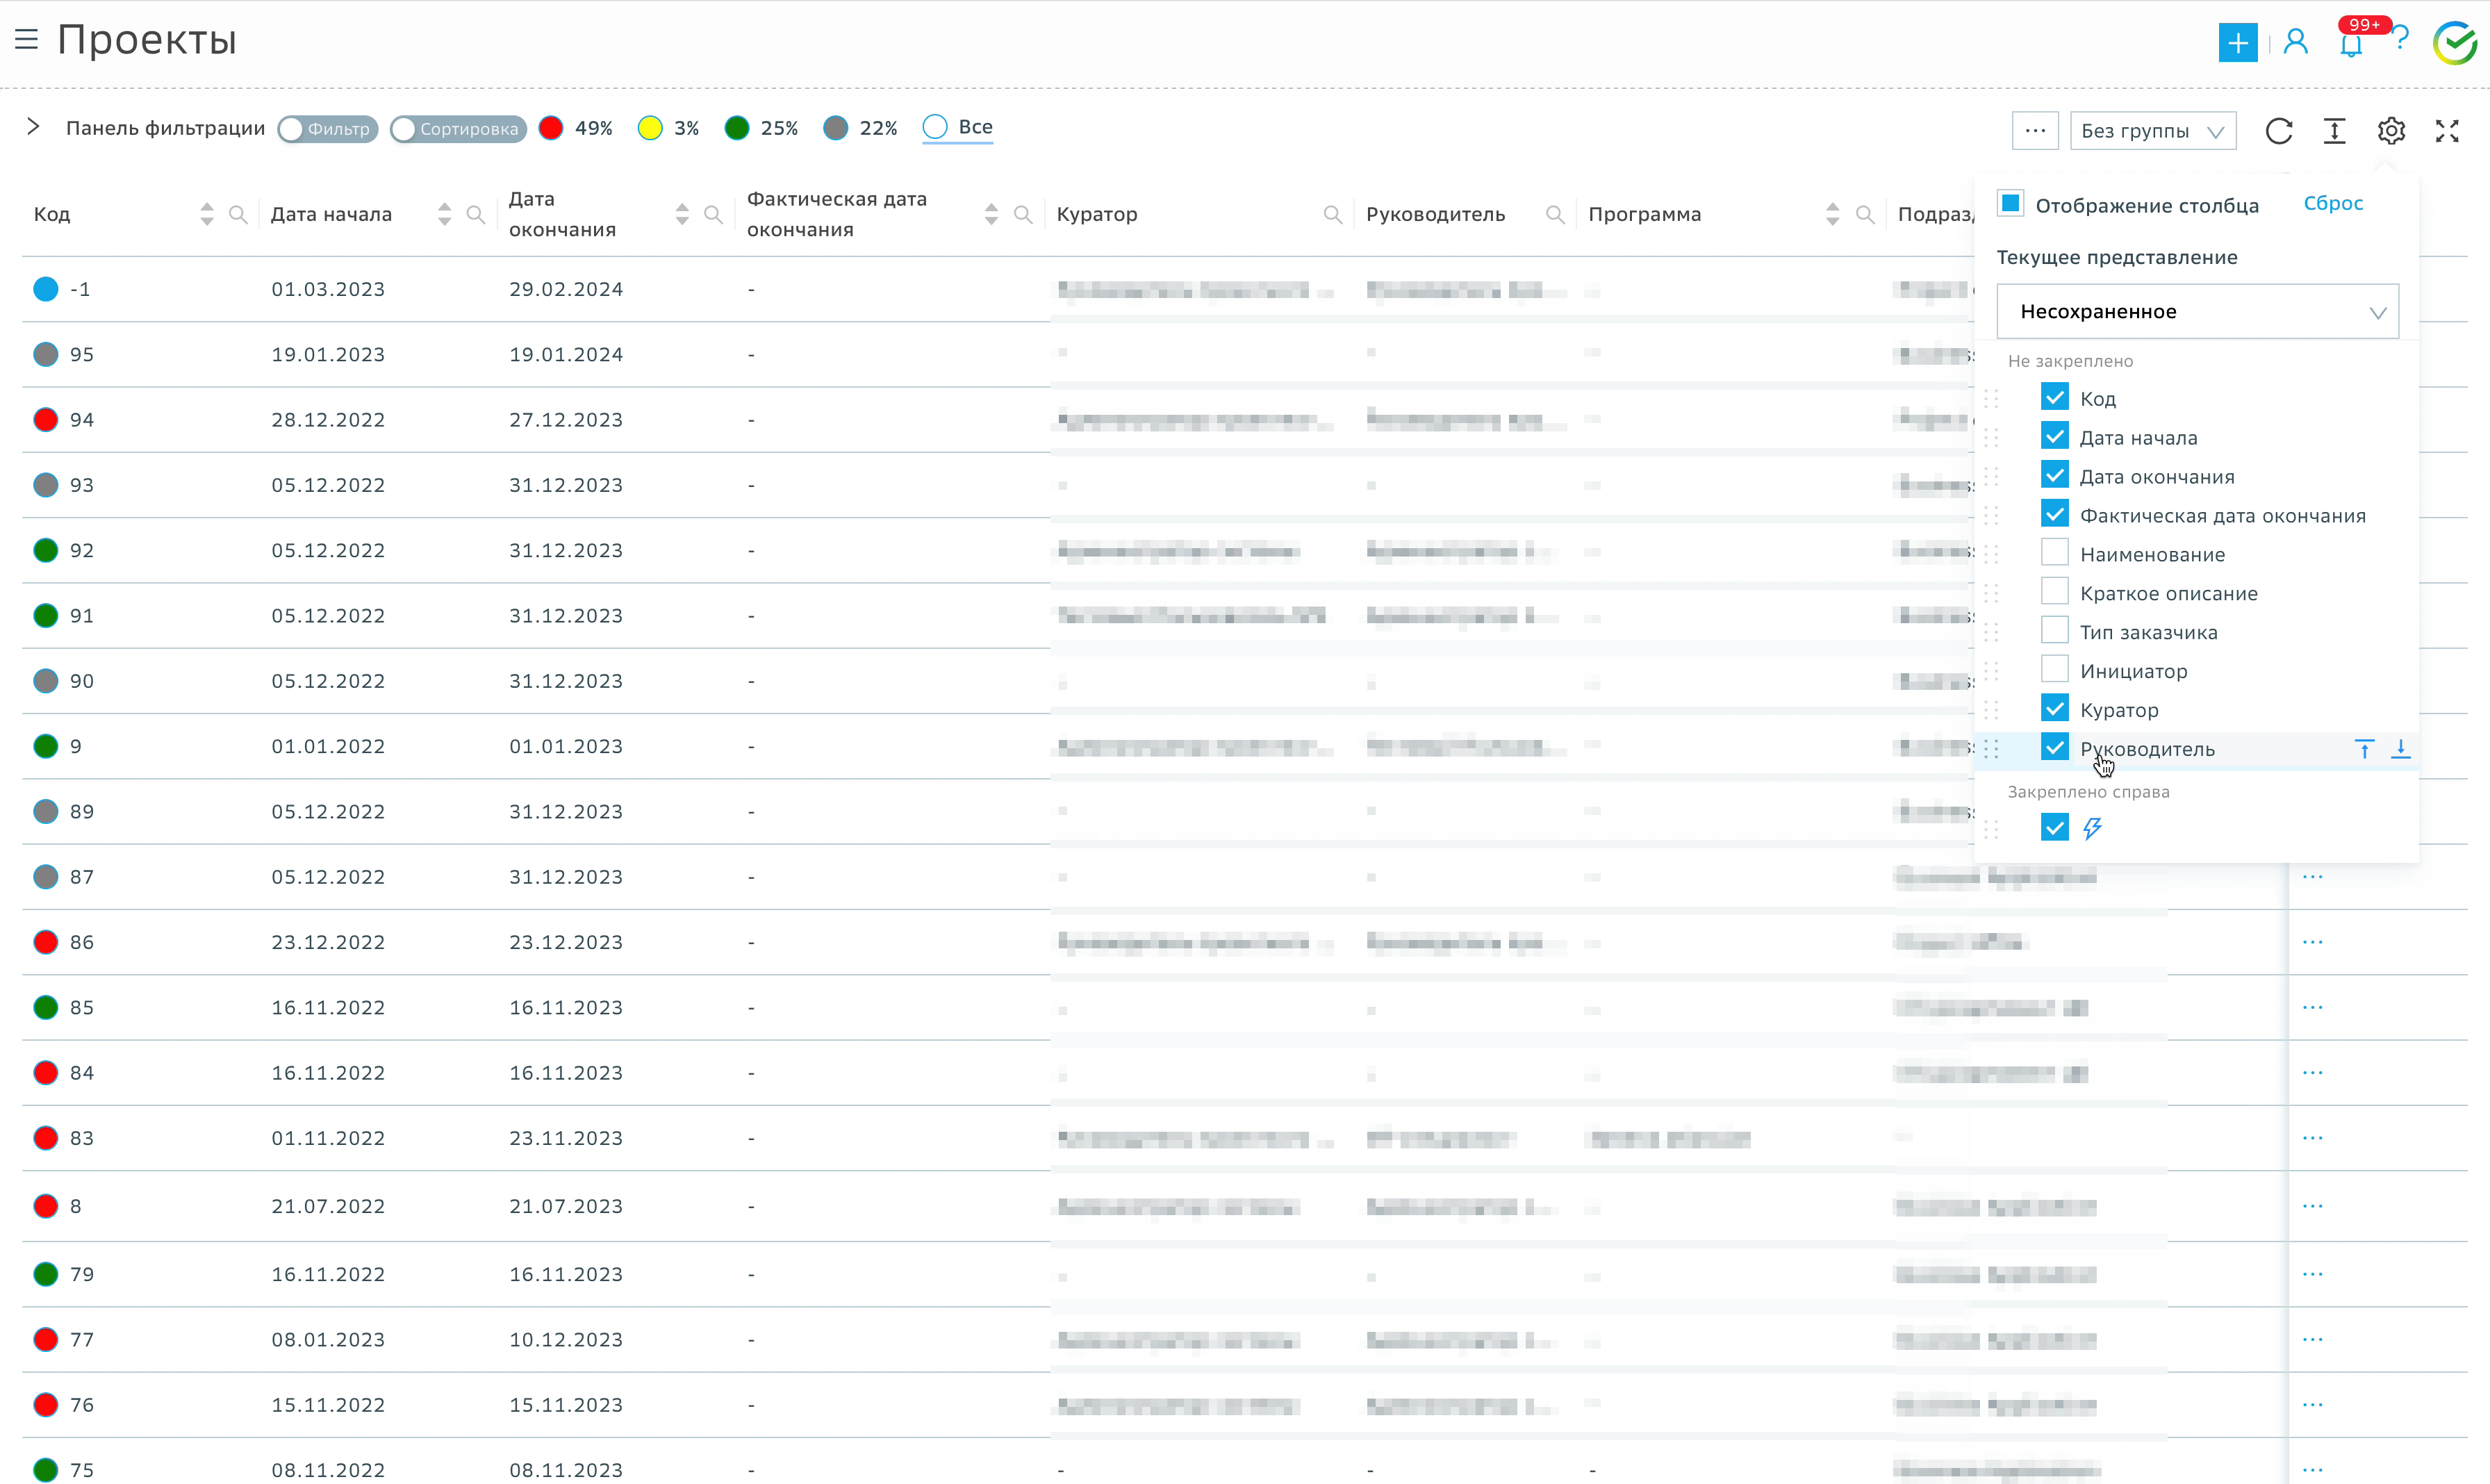Screen dimensions: 2490x1484
Task: Enable the Фильтр toggle switch
Action: pos(327,129)
